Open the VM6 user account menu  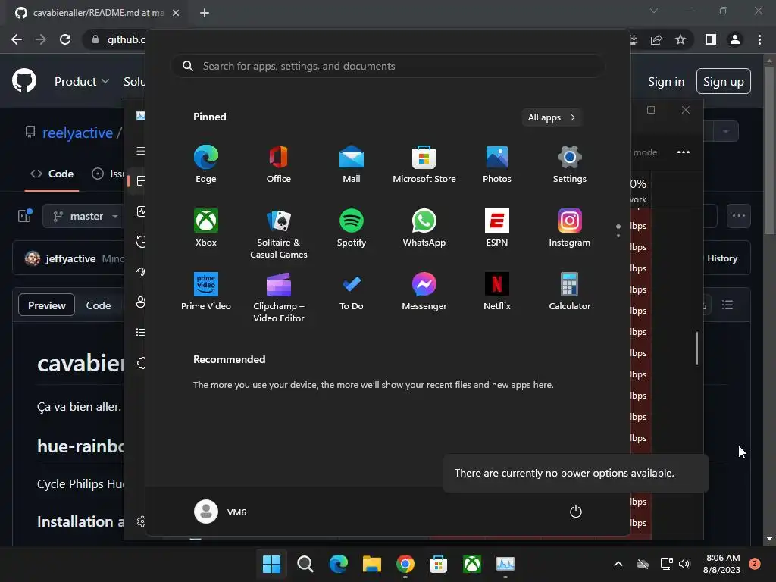coord(221,512)
